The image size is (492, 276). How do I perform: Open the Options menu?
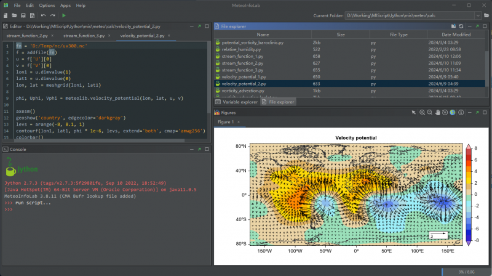point(47,5)
